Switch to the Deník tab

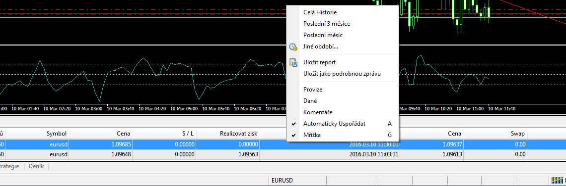(x=36, y=166)
